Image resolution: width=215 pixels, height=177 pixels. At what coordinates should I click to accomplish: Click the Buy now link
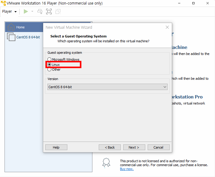pyautogui.click(x=127, y=169)
